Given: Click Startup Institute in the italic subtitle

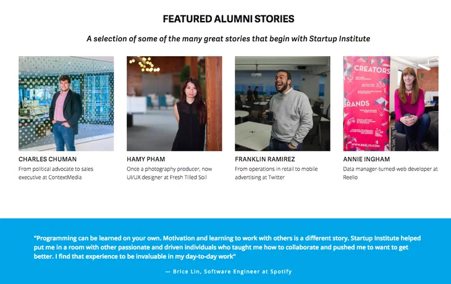Looking at the screenshot, I should 341,39.
